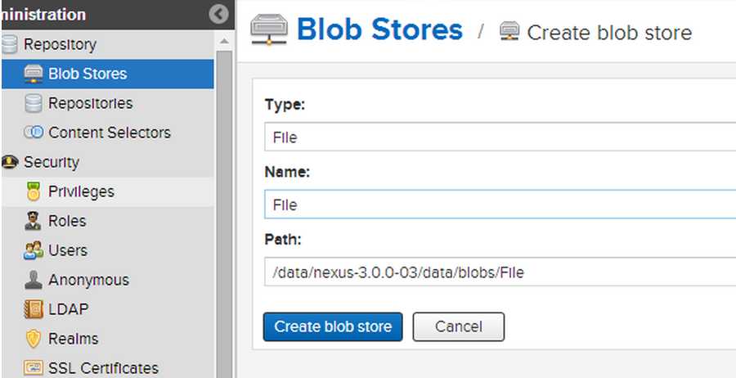Screen dimensions: 736x378
Task: Collapse the Administration sidebar with arrow icon
Action: tap(218, 15)
